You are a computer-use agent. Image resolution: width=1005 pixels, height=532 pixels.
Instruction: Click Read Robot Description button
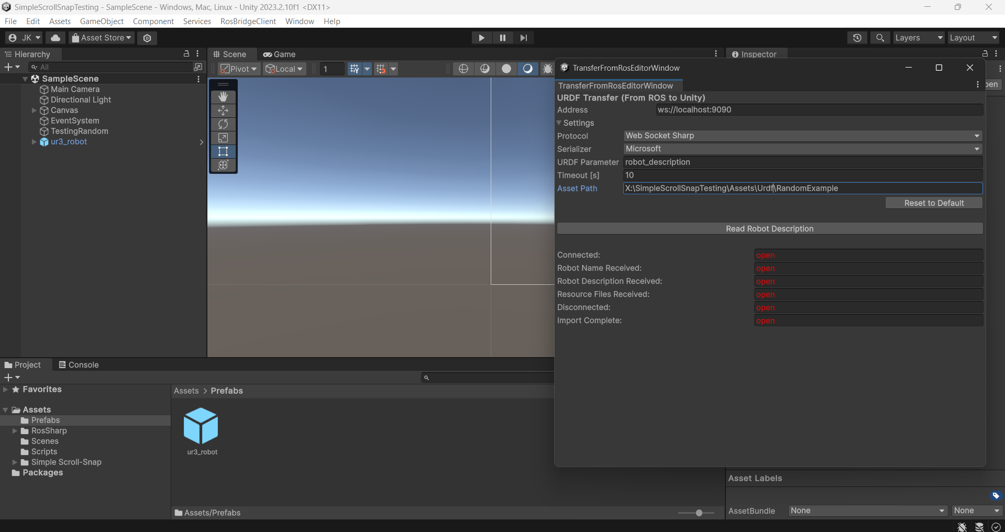[769, 229]
